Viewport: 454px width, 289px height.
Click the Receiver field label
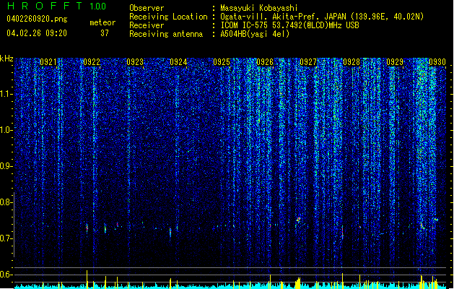147,25
